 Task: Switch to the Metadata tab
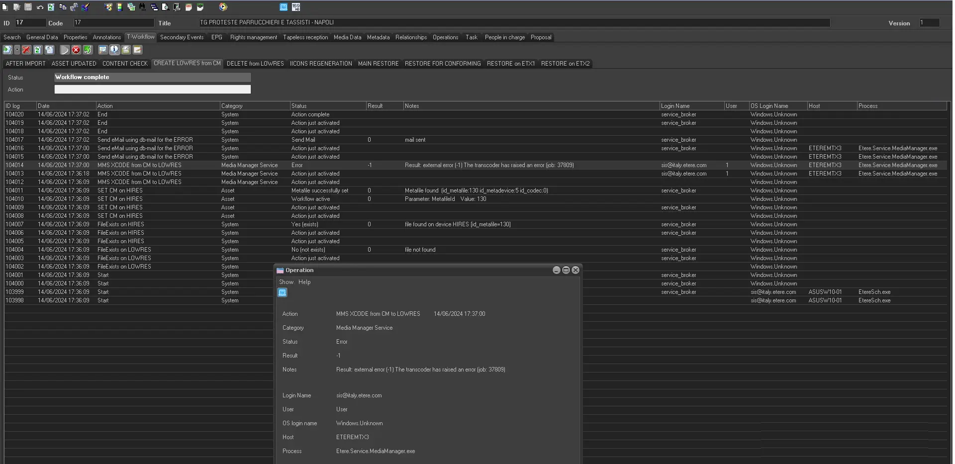point(378,37)
